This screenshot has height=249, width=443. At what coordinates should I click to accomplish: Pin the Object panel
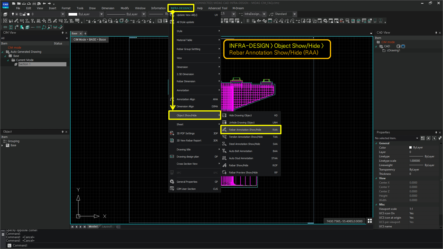click(63, 132)
